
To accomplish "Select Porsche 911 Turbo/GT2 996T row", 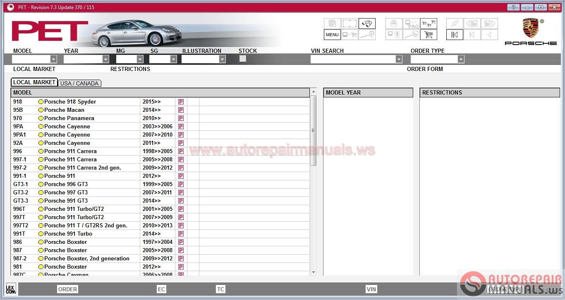I will pyautogui.click(x=160, y=209).
